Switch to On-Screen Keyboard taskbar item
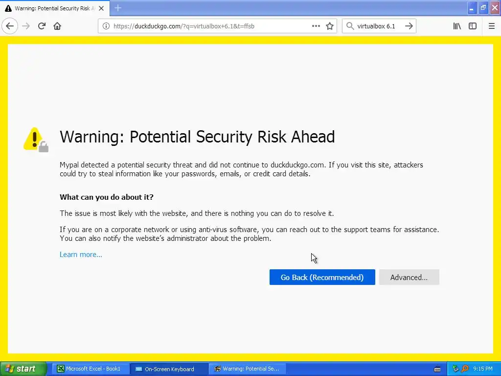 (169, 369)
